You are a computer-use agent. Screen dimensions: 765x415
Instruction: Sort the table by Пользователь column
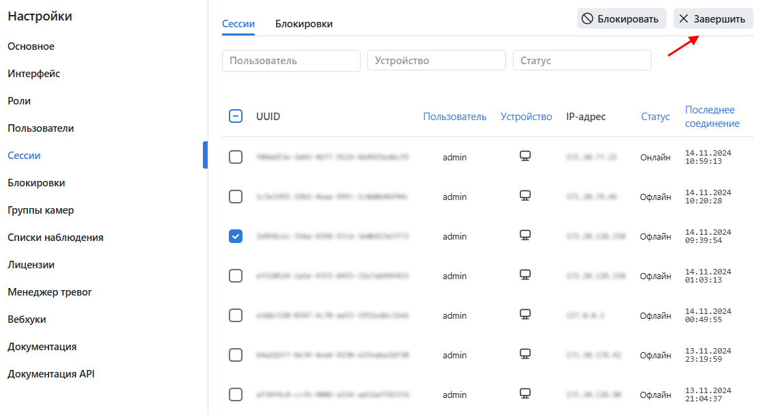454,117
